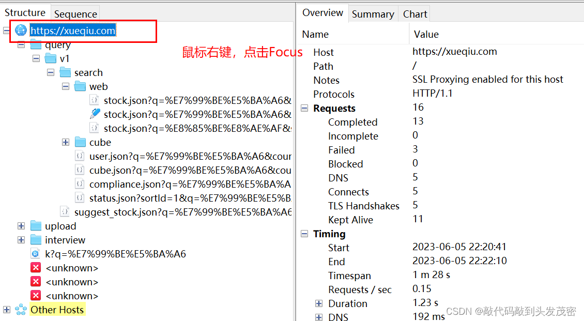Select the suggest_stock.json request
The image size is (584, 321).
[x=183, y=212]
